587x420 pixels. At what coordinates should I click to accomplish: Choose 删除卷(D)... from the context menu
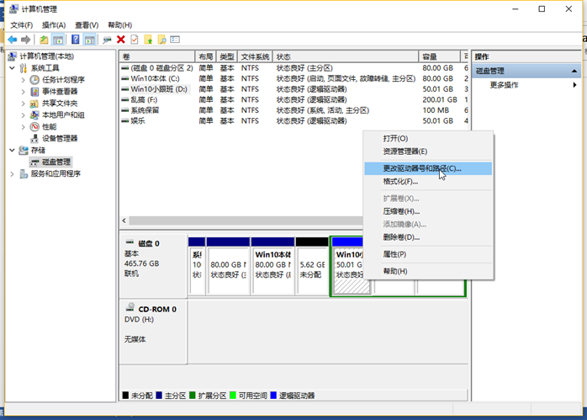point(400,237)
